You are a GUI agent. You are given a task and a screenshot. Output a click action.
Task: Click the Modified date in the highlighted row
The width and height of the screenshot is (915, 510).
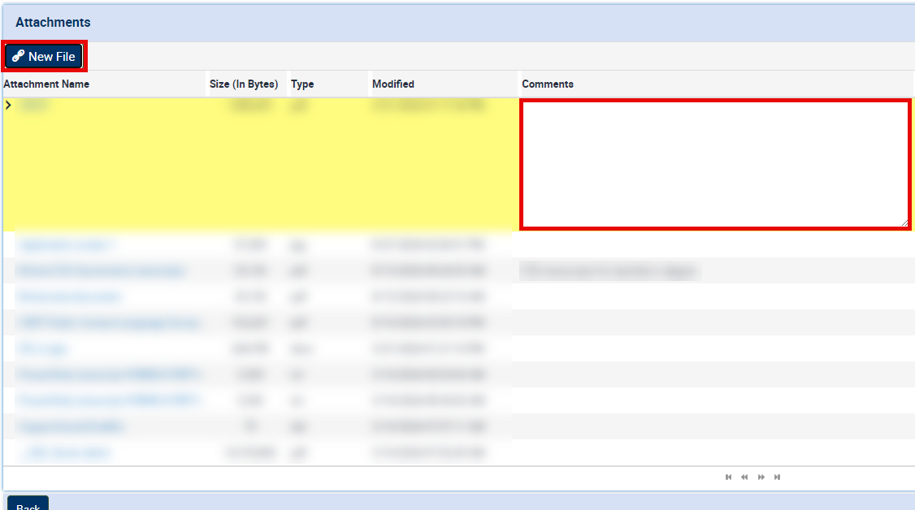coord(428,106)
